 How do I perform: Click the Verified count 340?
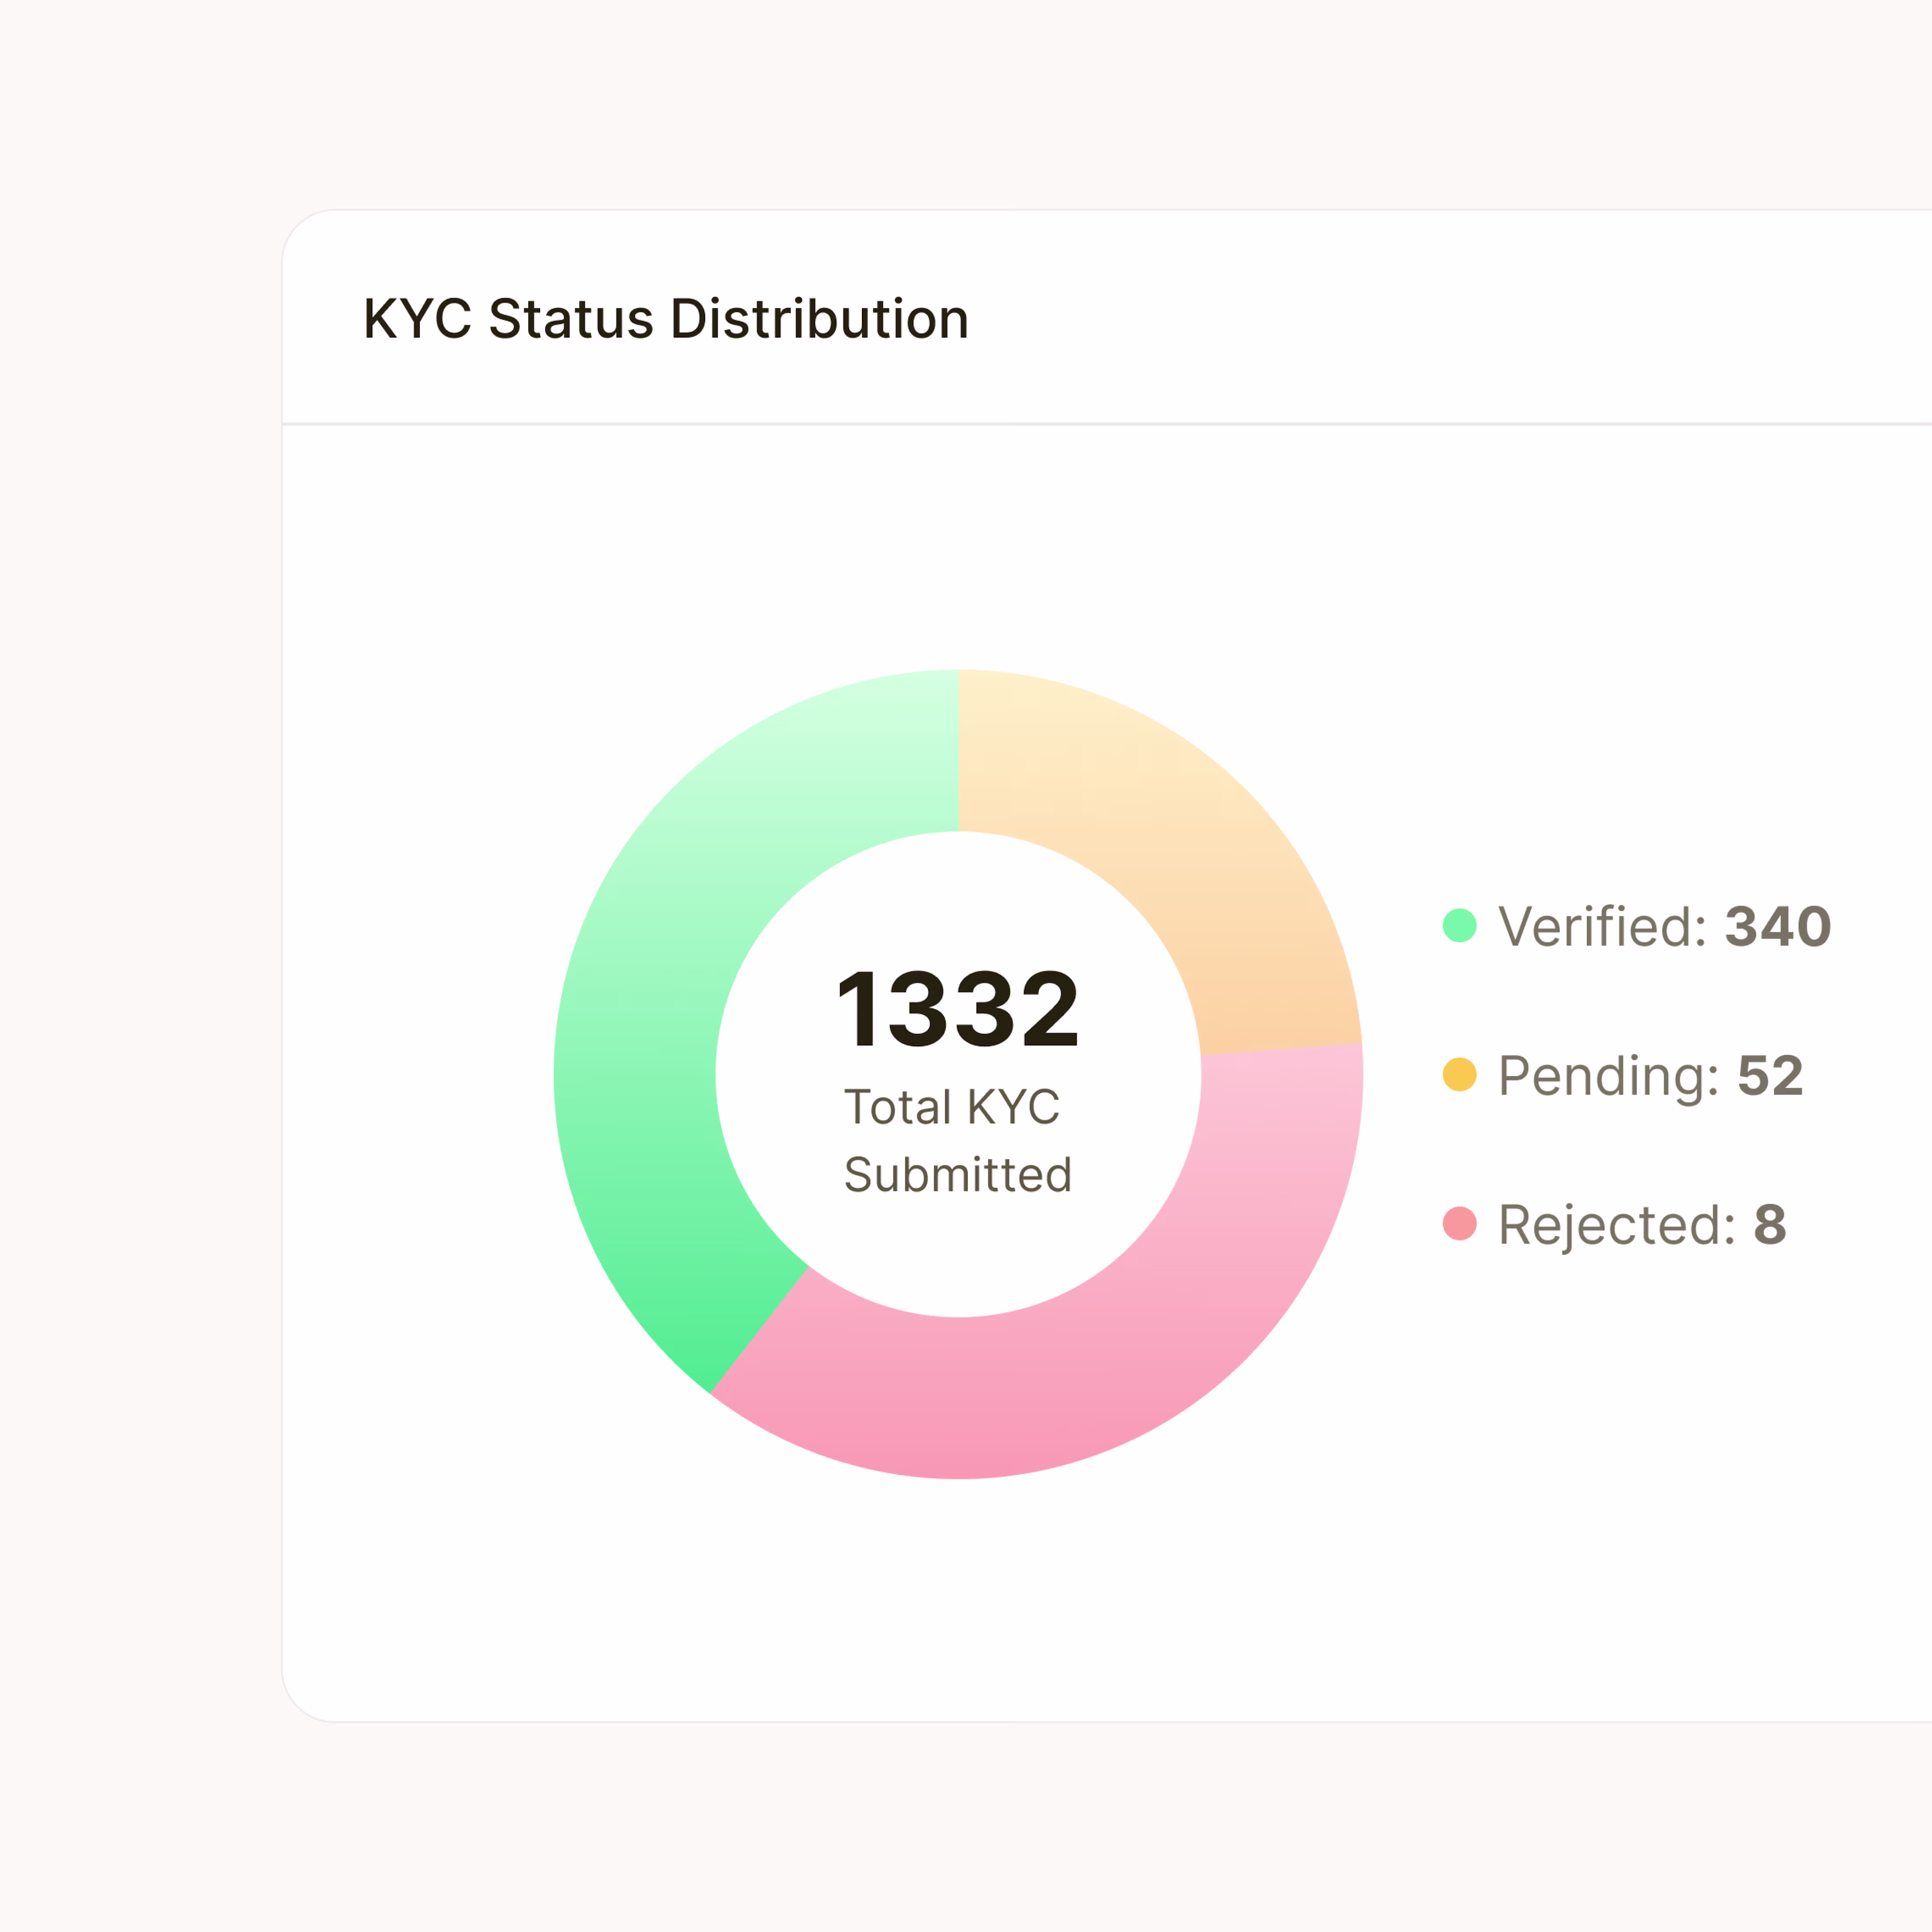1777,926
